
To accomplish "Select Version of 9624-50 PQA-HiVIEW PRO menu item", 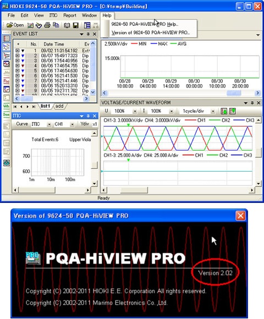I will (x=151, y=32).
